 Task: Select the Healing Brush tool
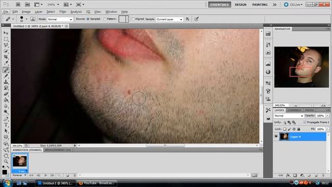pos(6,70)
